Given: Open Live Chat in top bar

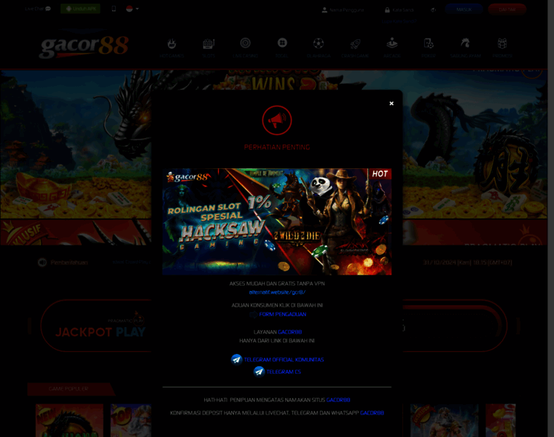Looking at the screenshot, I should coord(38,9).
